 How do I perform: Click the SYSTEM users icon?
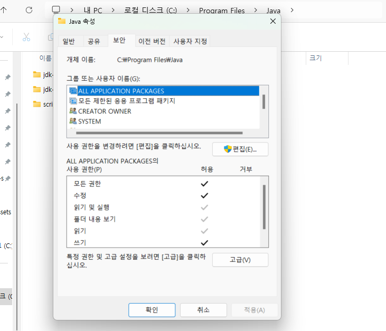(x=73, y=121)
